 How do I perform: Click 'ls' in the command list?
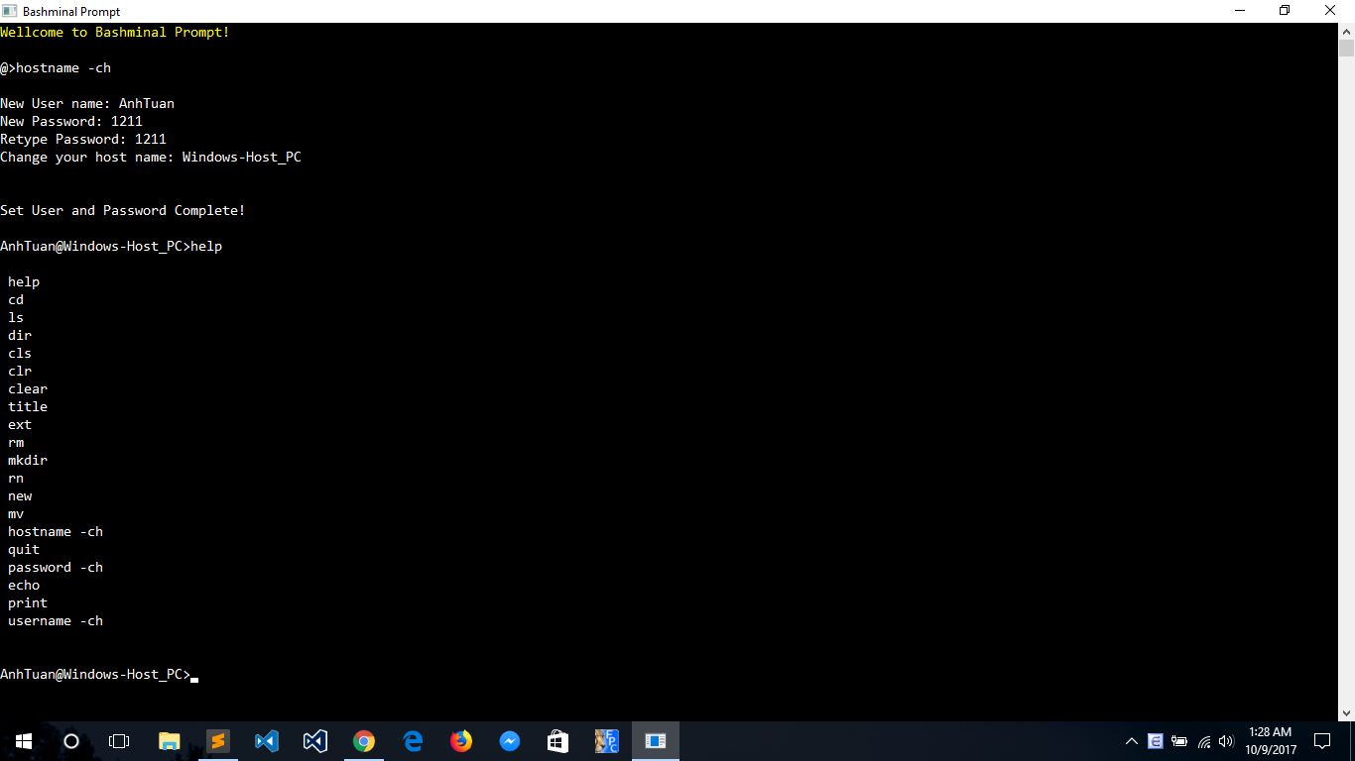[16, 317]
